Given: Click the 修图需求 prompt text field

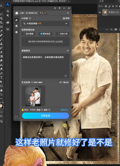Looking at the screenshot, I should [x=46, y=66].
